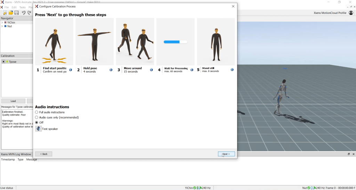Toggle the Tpose calibration checkbox
This screenshot has width=356, height=190.
[3, 62]
